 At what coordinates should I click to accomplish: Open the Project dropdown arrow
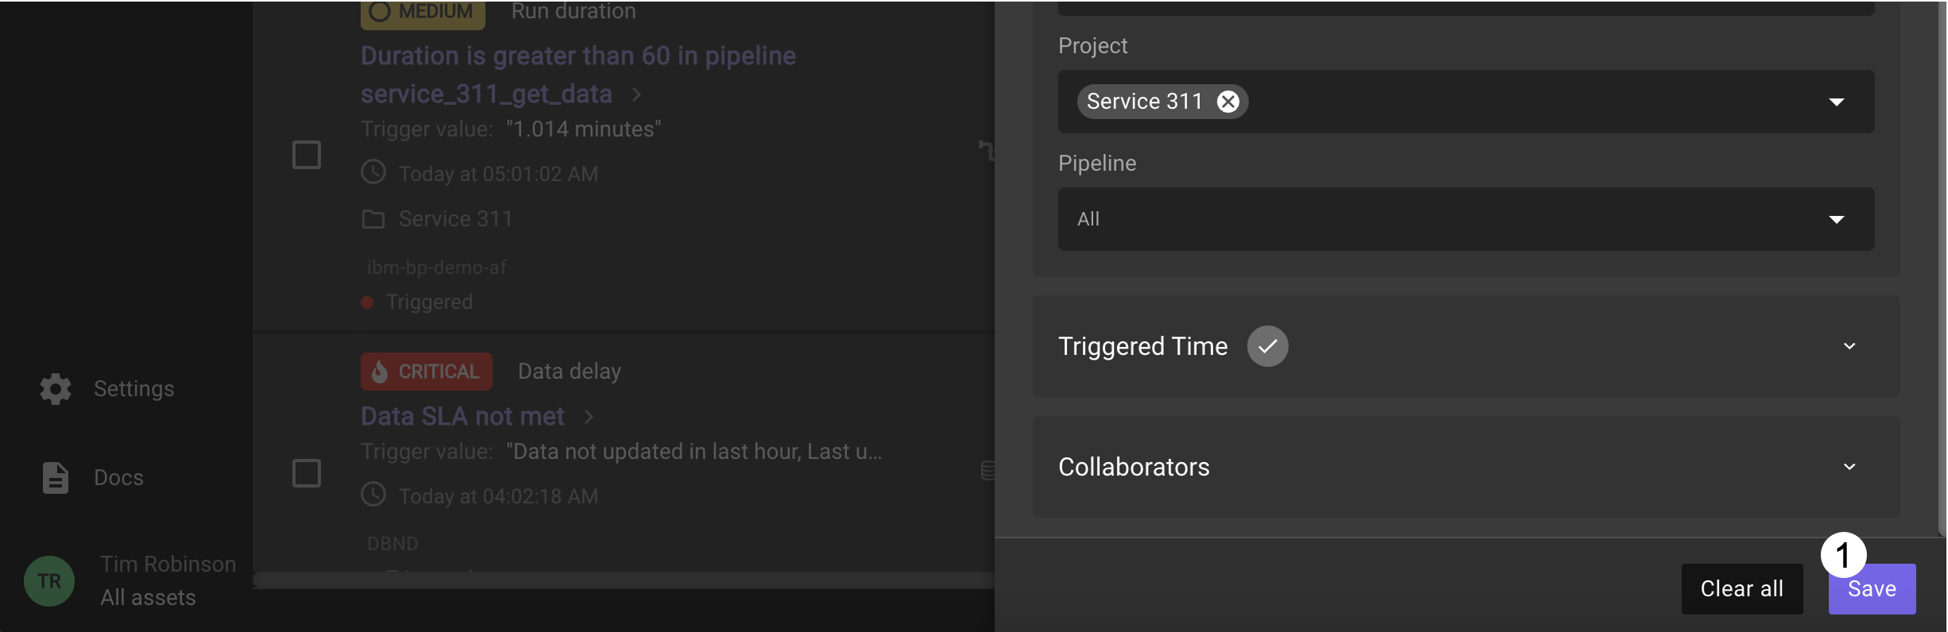[x=1836, y=102]
